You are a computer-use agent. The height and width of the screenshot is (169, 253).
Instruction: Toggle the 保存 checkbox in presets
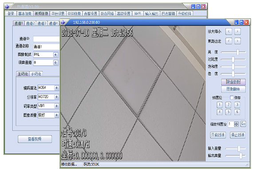232,97
